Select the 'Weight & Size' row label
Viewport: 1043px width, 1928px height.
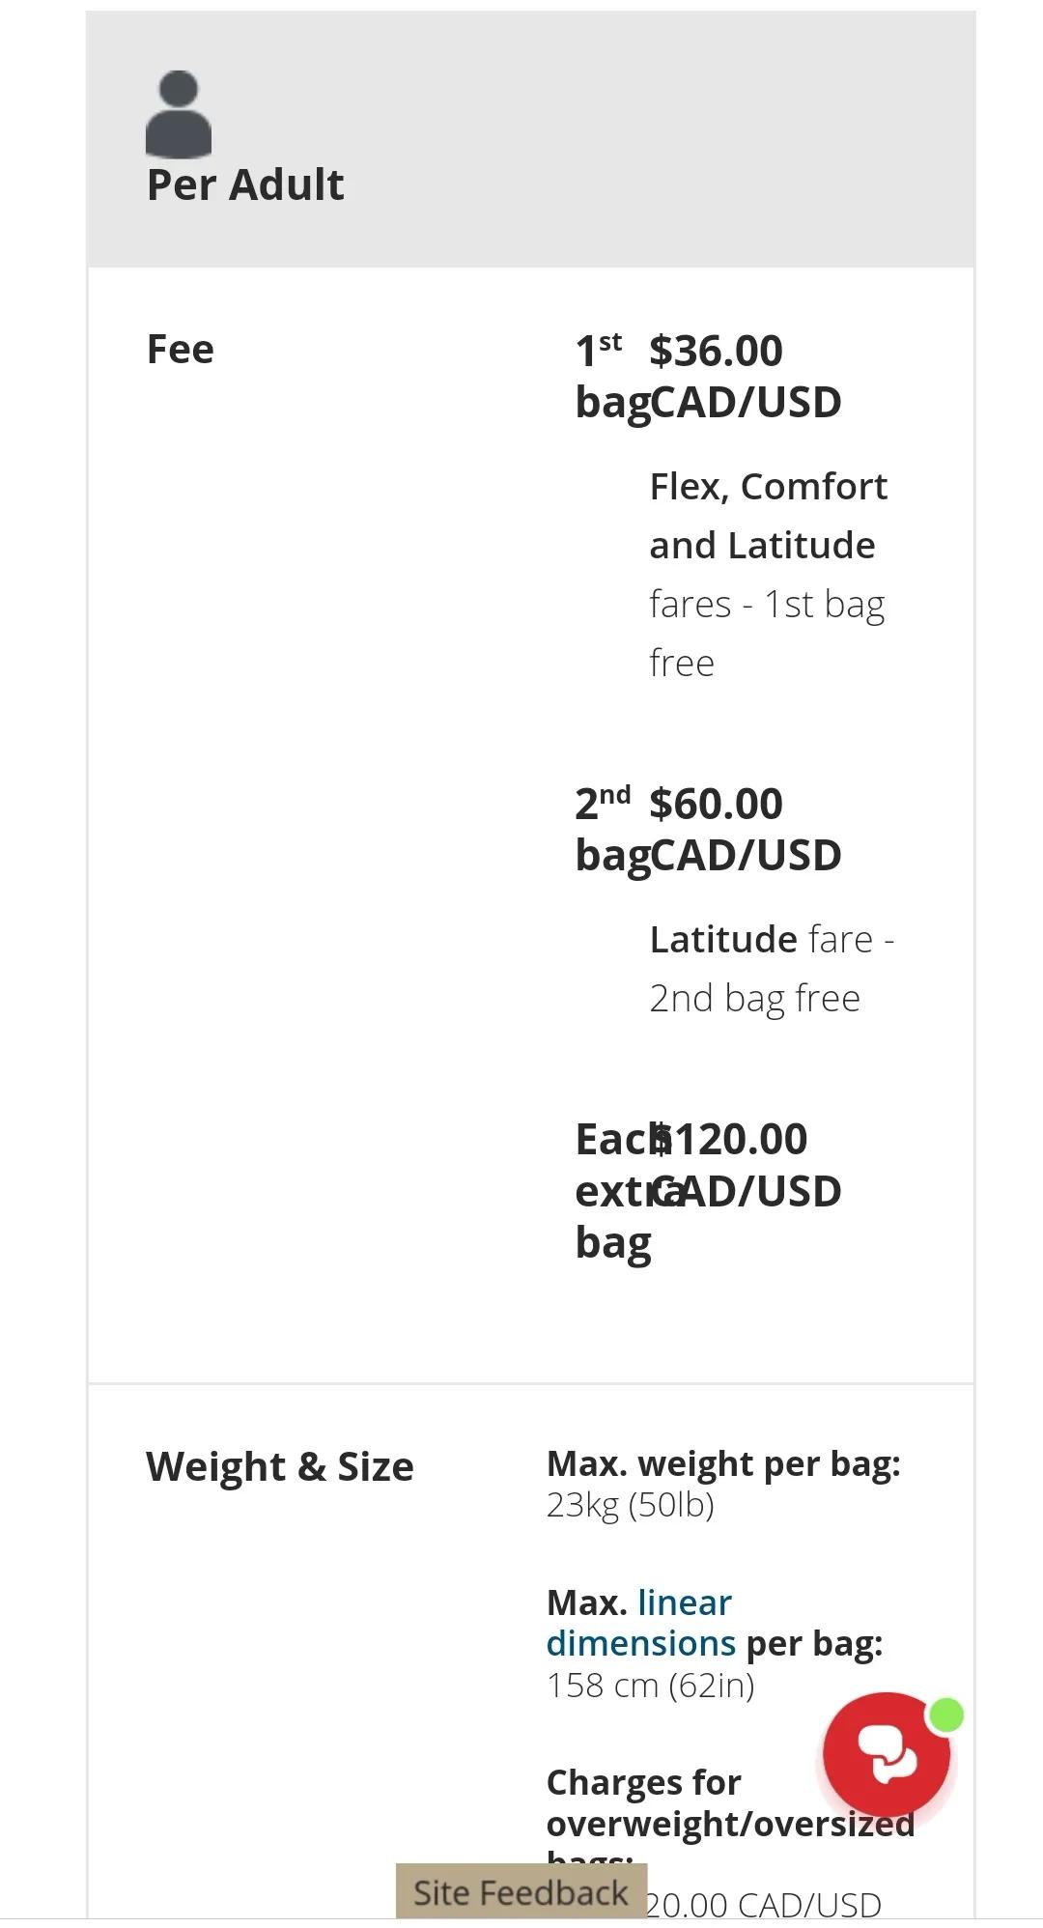pos(280,1466)
